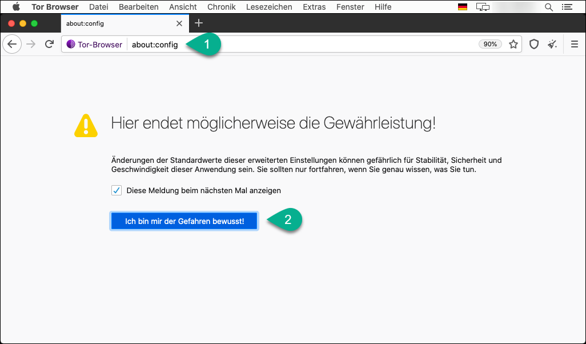Uncheck 'Diese Meldung beim nächsten Mal anzeigen'
The width and height of the screenshot is (586, 344).
[116, 190]
